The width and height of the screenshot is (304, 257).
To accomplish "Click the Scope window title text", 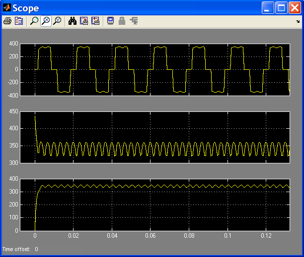I will (x=26, y=8).
